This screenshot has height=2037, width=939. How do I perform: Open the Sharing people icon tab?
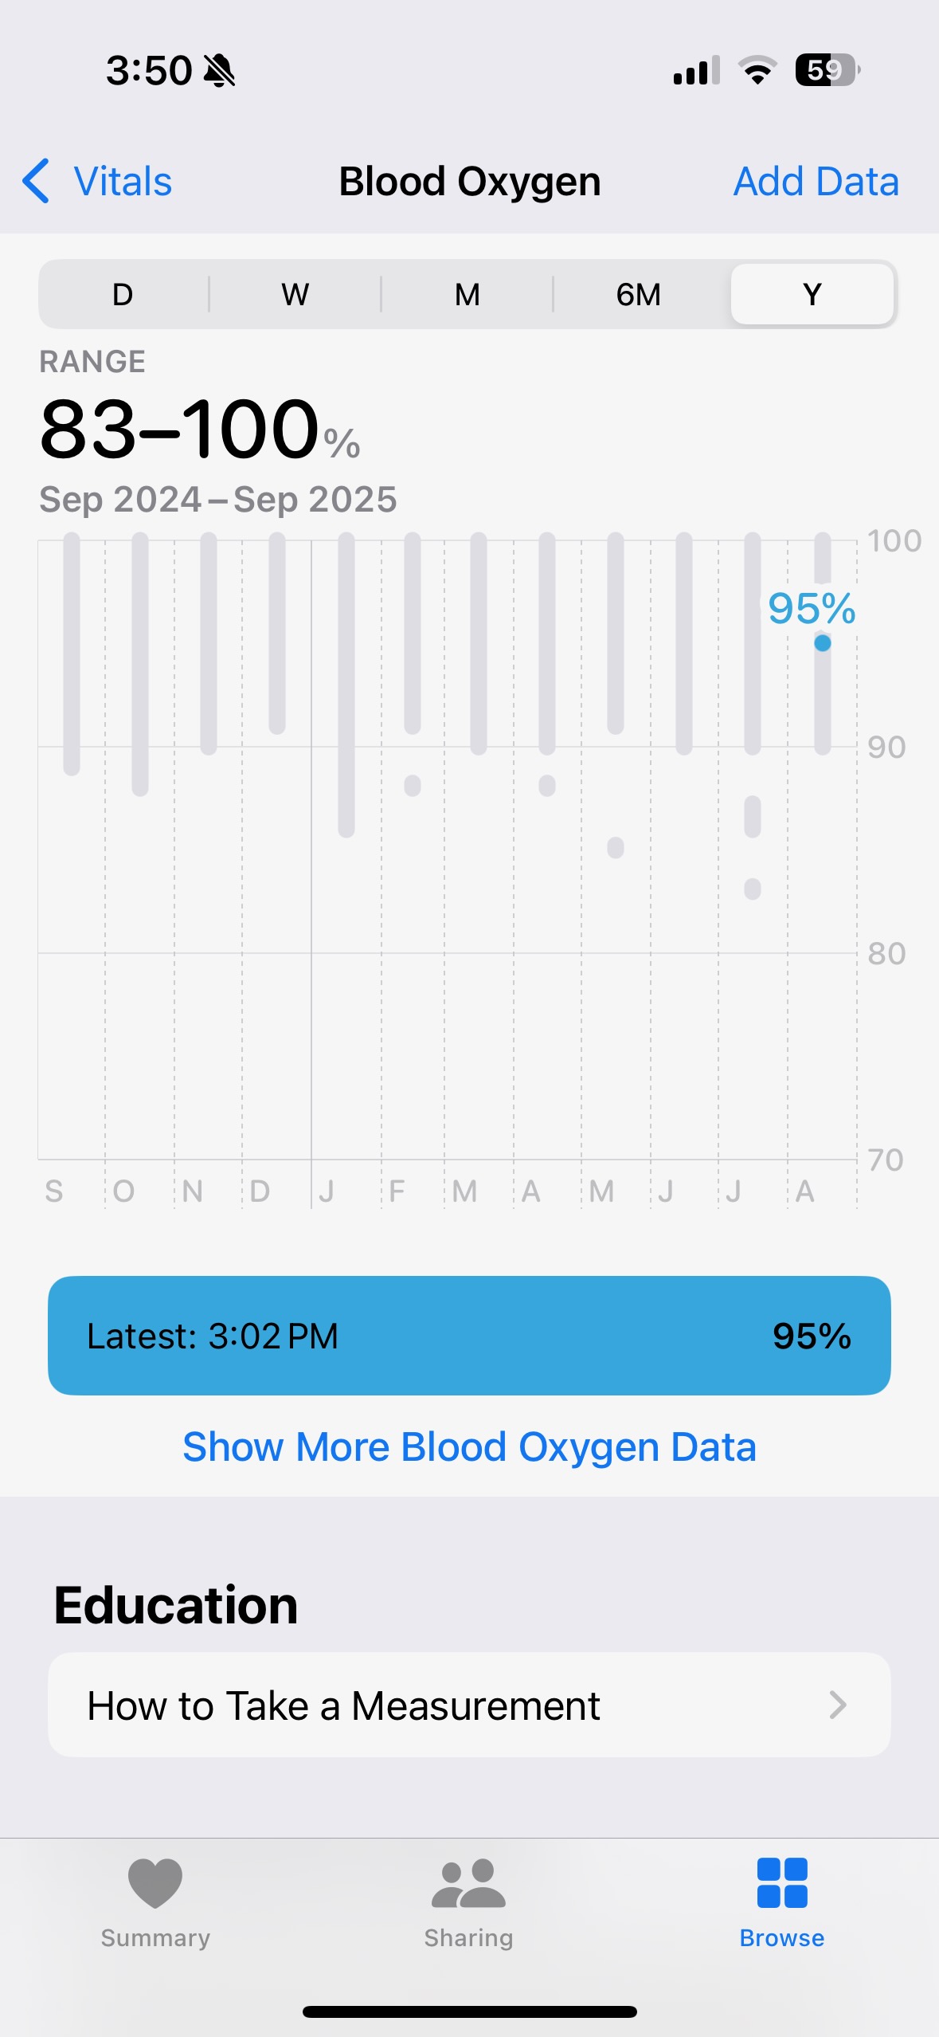[468, 1883]
